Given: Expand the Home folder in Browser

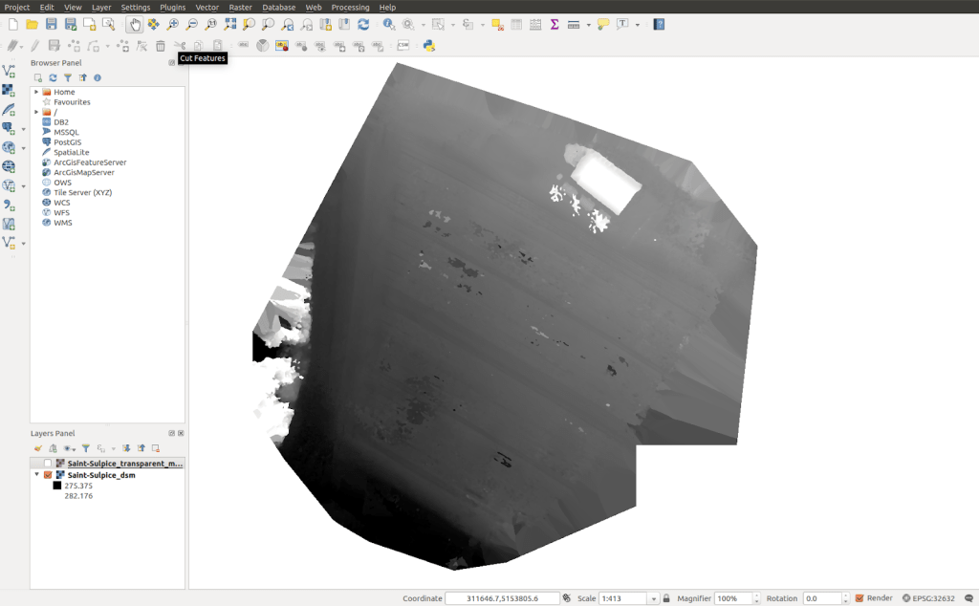Looking at the screenshot, I should (x=36, y=92).
